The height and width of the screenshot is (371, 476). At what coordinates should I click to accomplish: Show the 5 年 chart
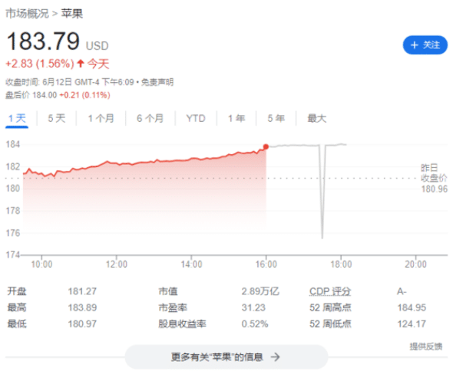(x=276, y=118)
